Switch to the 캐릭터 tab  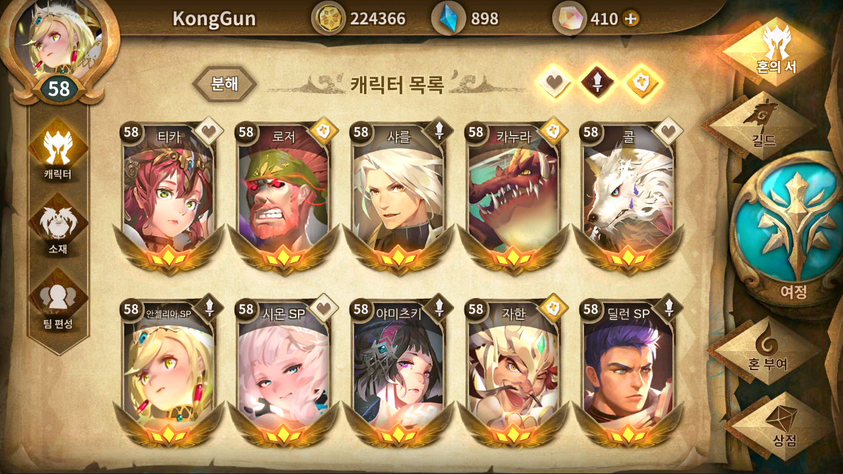coord(58,153)
